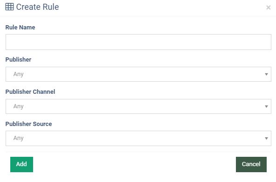This screenshot has height=182, width=276.
Task: Click the dark green Cancel button
Action: click(x=251, y=164)
